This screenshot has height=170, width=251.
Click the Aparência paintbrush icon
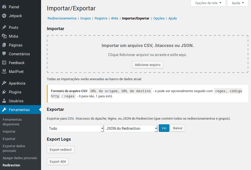(4, 83)
